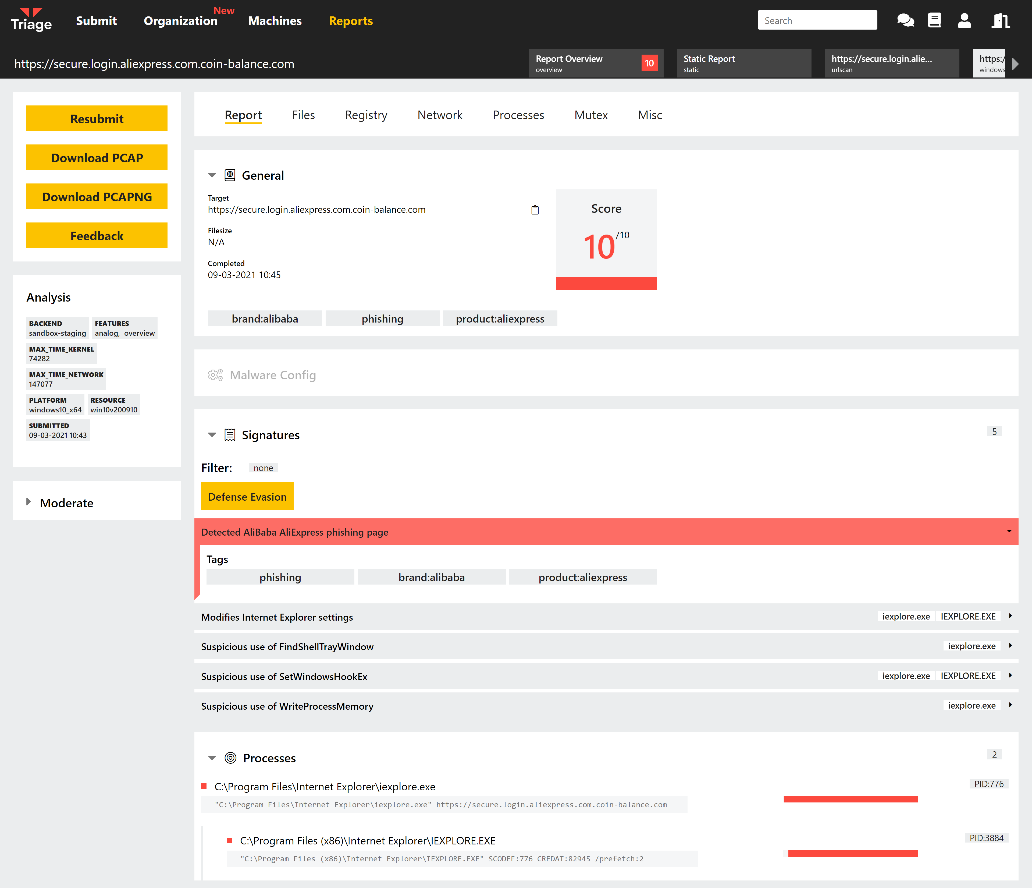Collapse Detected AliBaba AliExpress phishing page row
The height and width of the screenshot is (888, 1032).
pyautogui.click(x=1009, y=531)
